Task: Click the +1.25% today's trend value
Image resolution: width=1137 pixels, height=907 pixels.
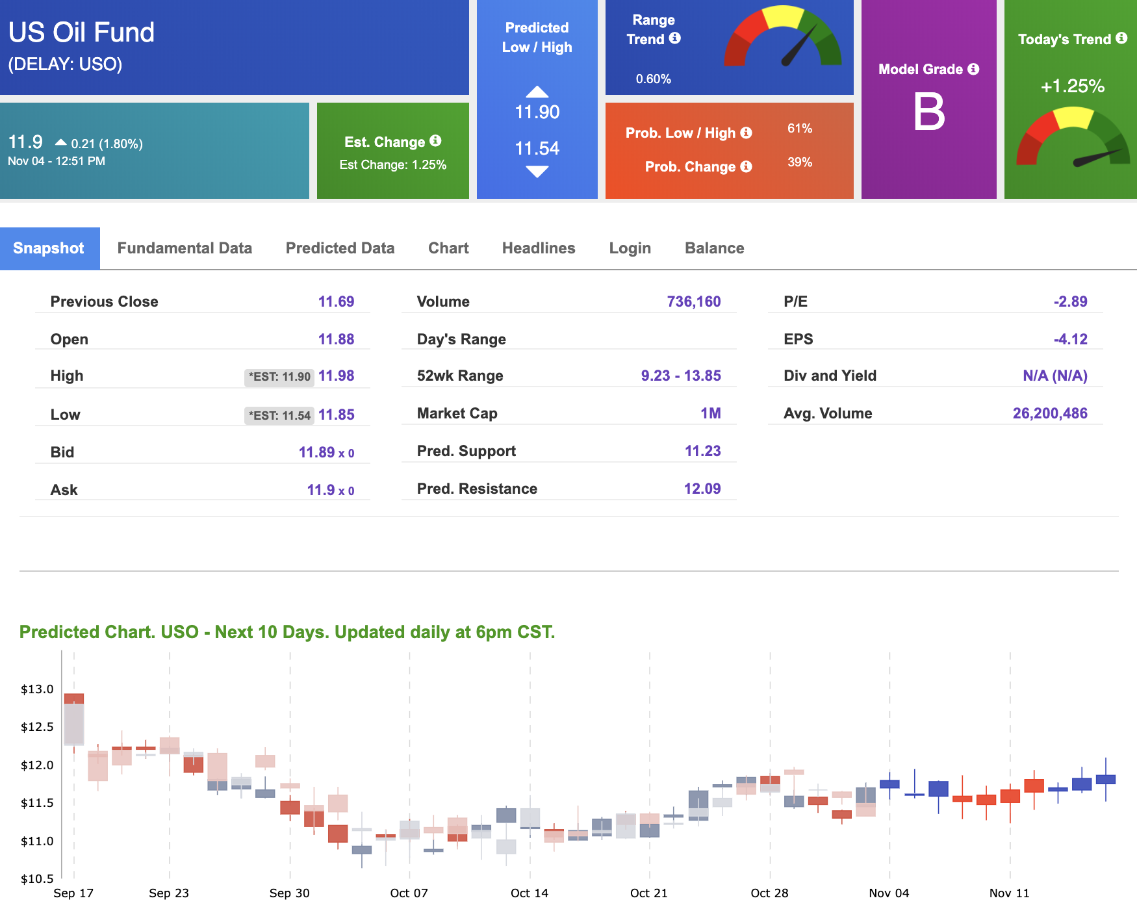Action: coord(1073,86)
